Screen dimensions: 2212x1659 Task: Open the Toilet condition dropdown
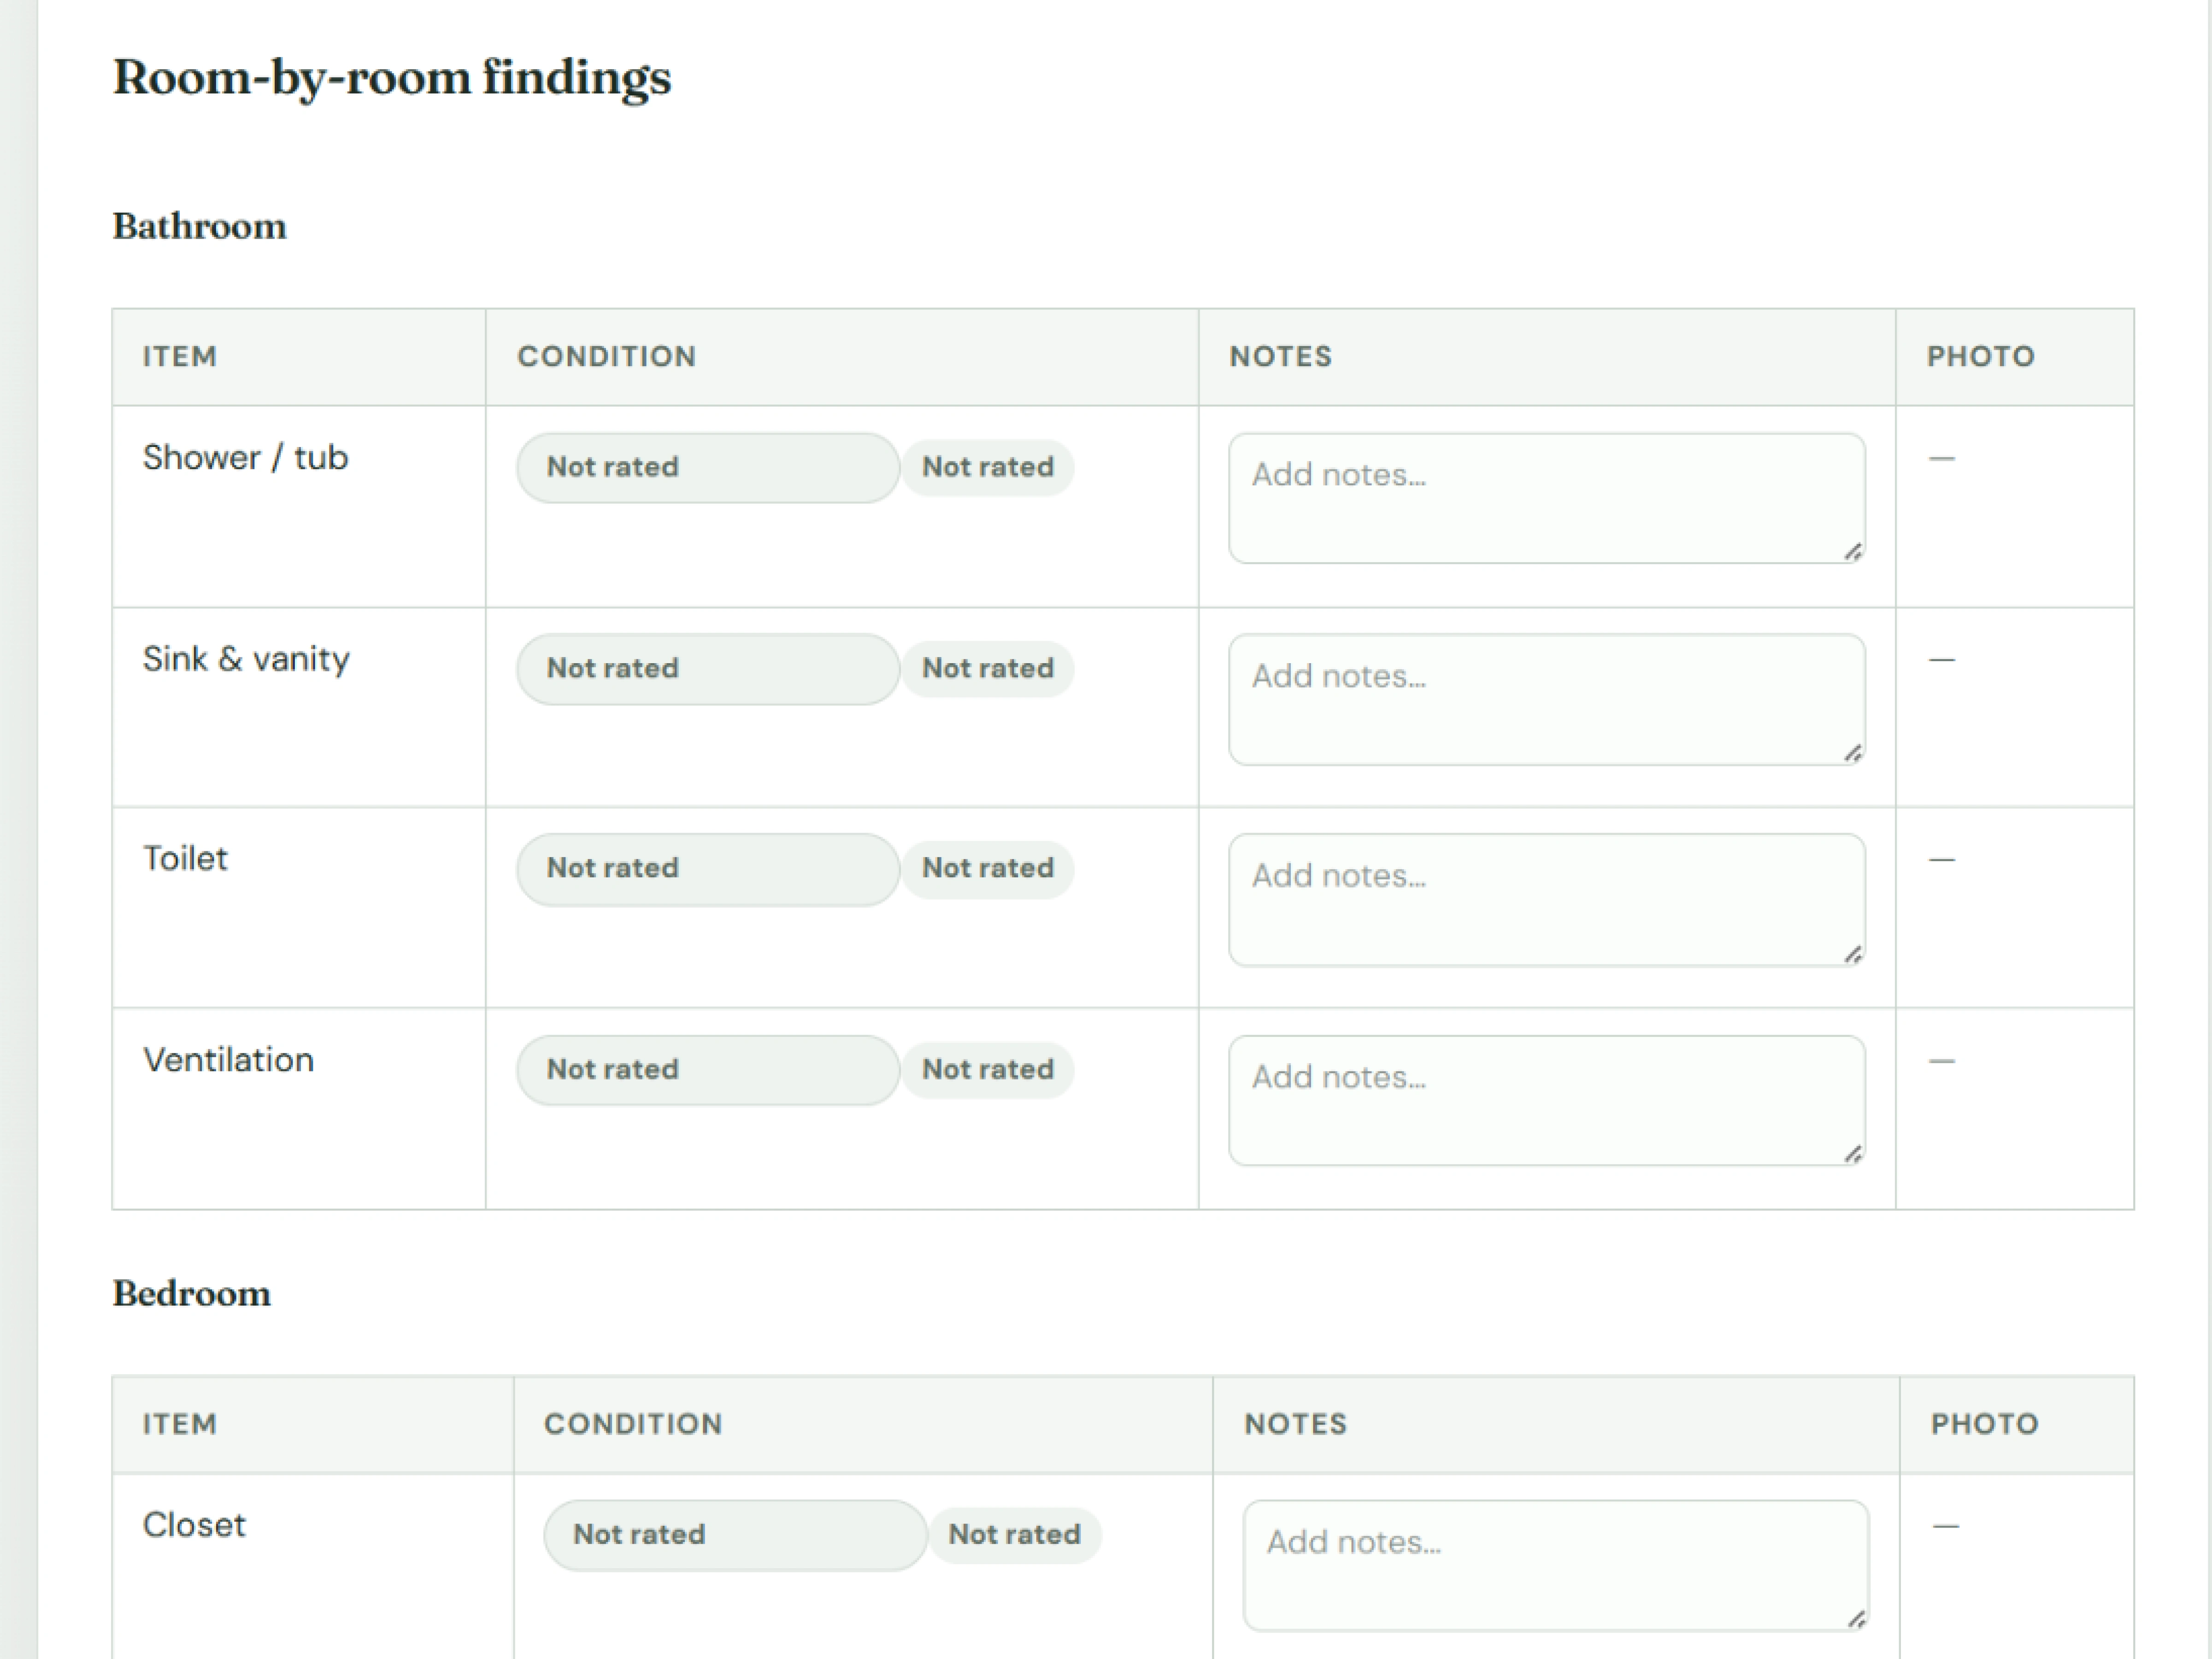[708, 869]
